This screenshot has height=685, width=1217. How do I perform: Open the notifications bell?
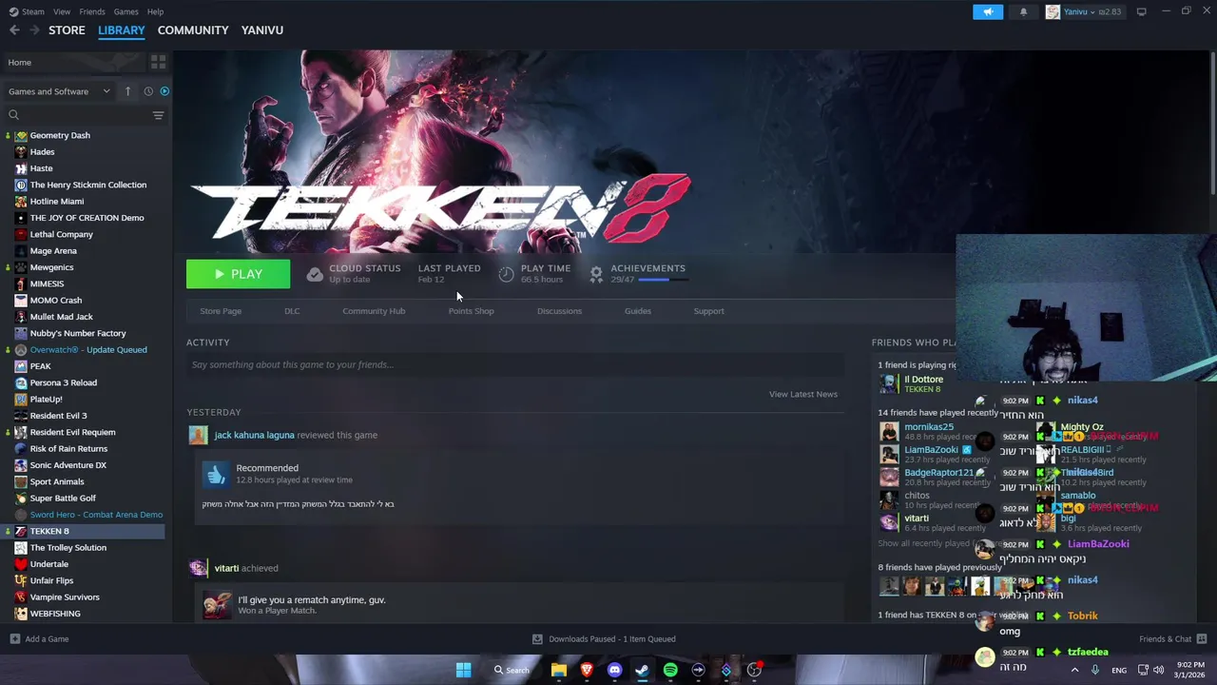point(1024,11)
